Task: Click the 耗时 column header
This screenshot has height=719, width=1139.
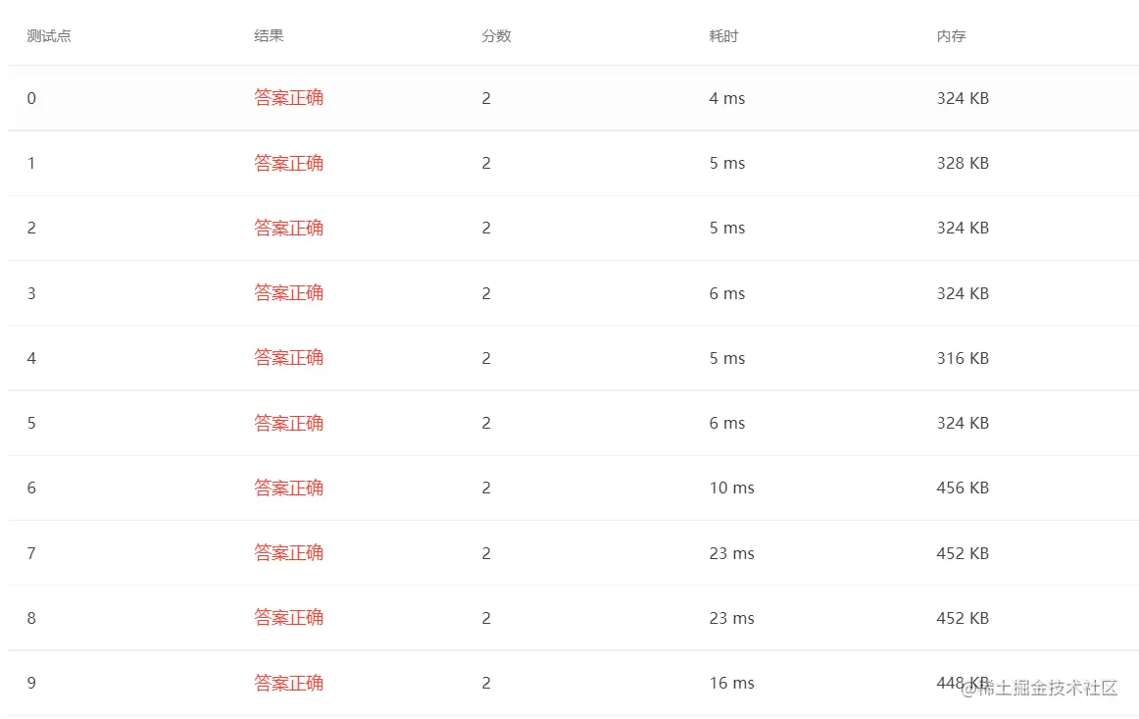Action: coord(723,36)
